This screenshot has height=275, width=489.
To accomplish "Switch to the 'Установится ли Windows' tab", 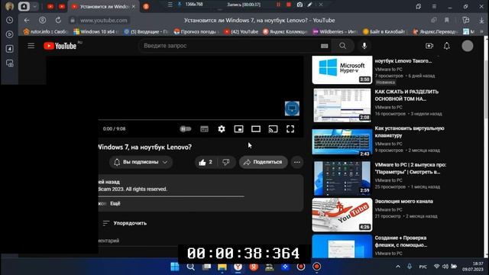I will pos(104,7).
